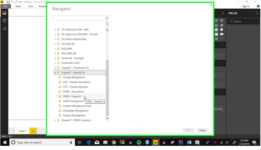Click the Save icon in title bar

(8, 2)
